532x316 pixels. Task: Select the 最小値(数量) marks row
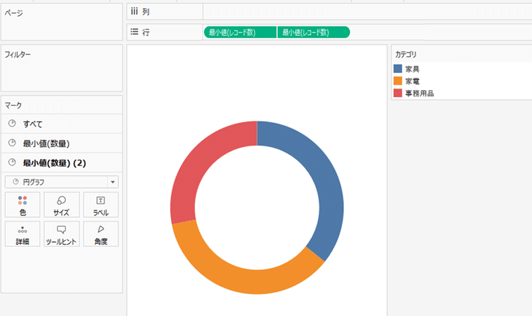(62, 143)
